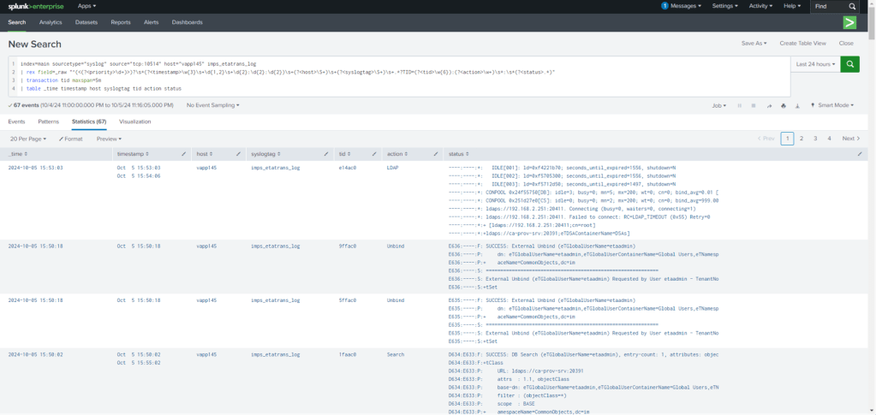876x415 pixels.
Task: Expand the Smart Mode dropdown
Action: (x=833, y=105)
